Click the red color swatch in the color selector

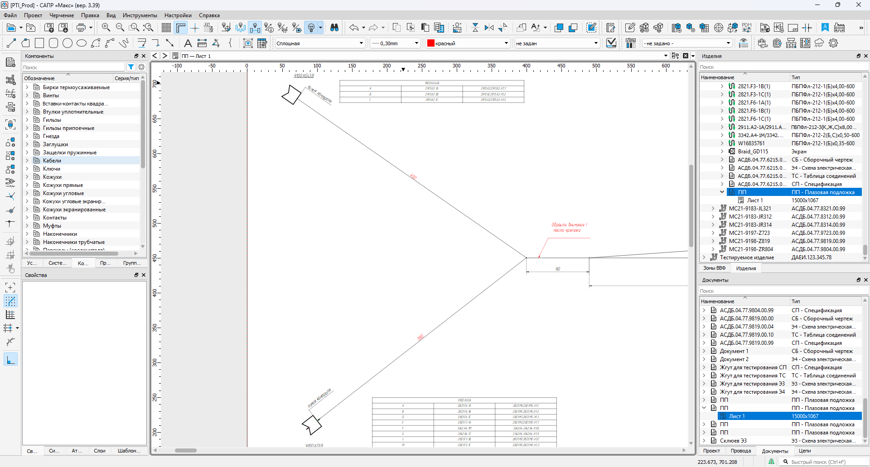[431, 43]
